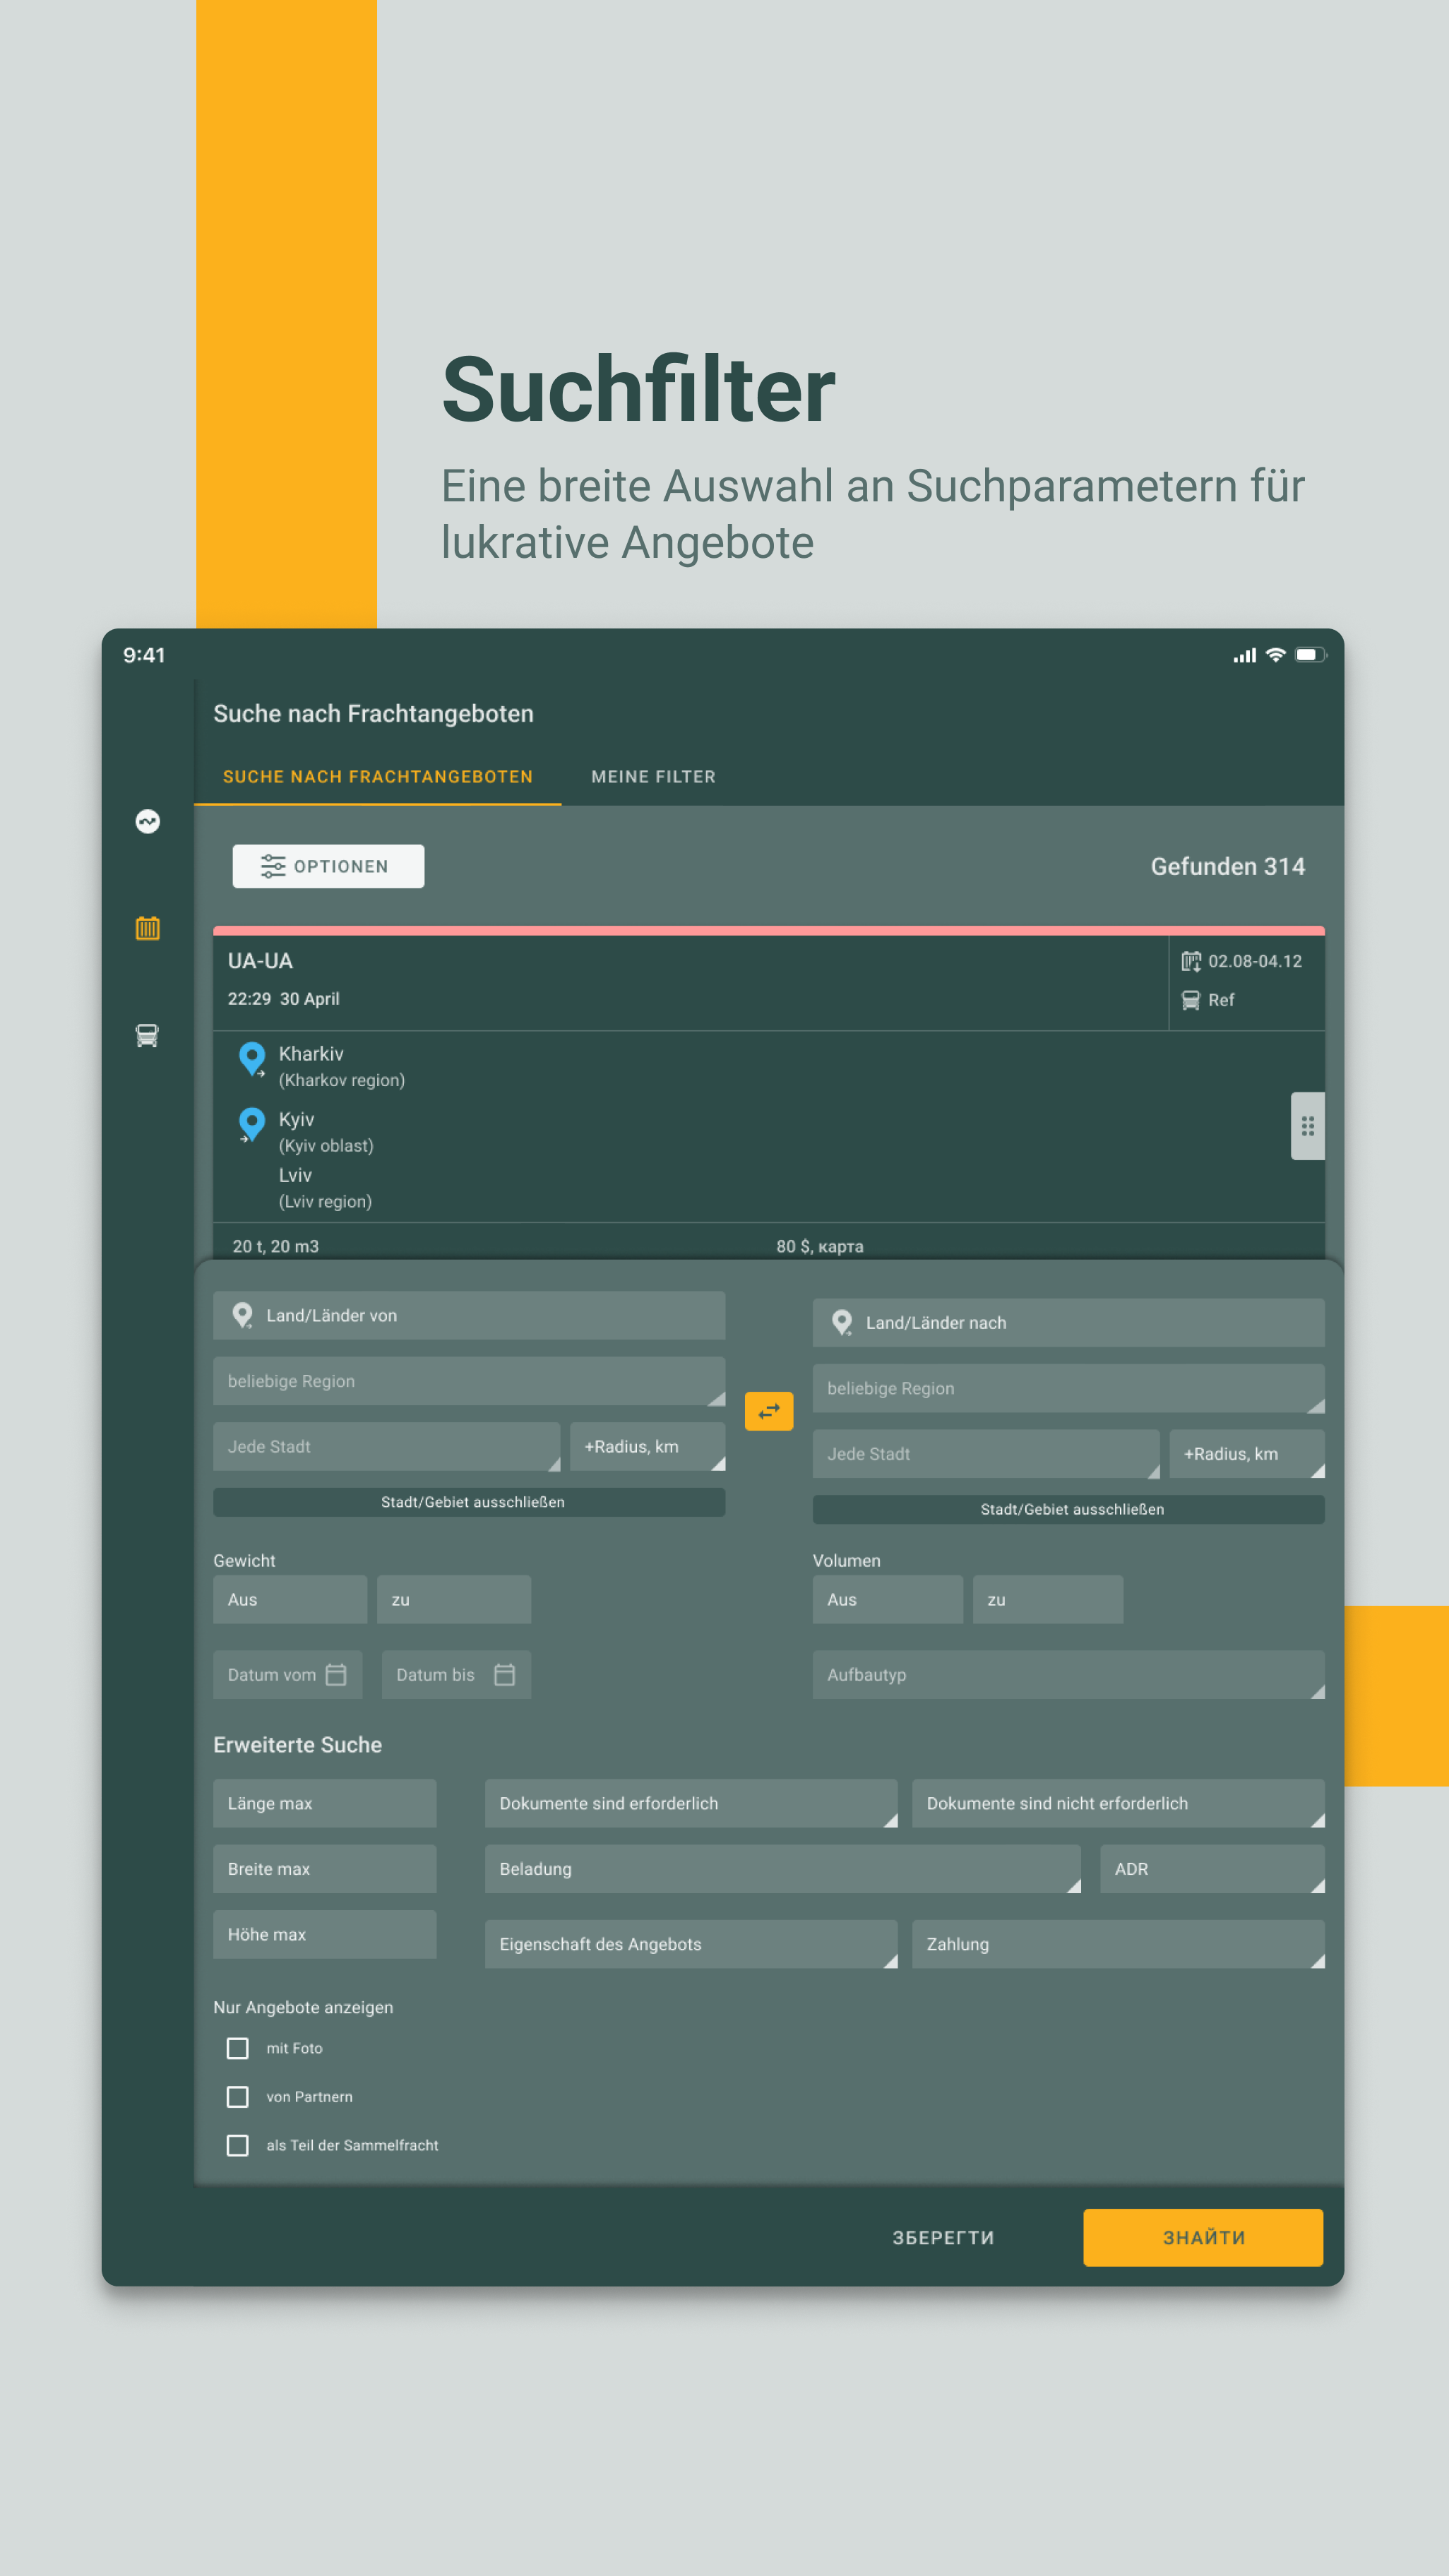This screenshot has width=1449, height=2576.
Task: Click the 'Breite max' field
Action: pos(324,1868)
